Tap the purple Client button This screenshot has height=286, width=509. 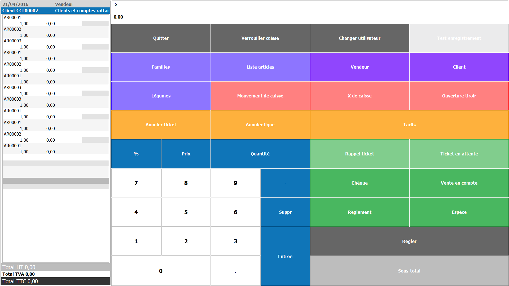[459, 67]
